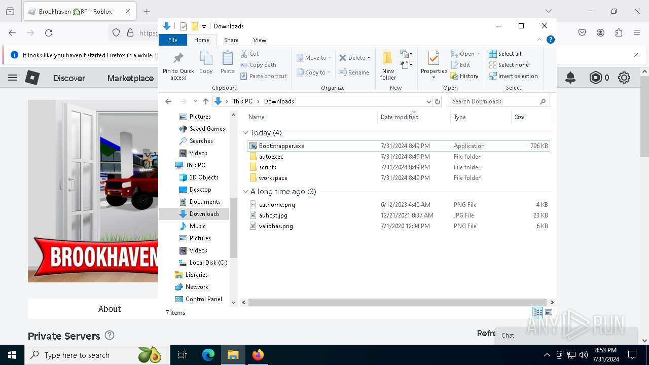Image resolution: width=649 pixels, height=365 pixels.
Task: Click the Search Downloads field
Action: pyautogui.click(x=498, y=101)
